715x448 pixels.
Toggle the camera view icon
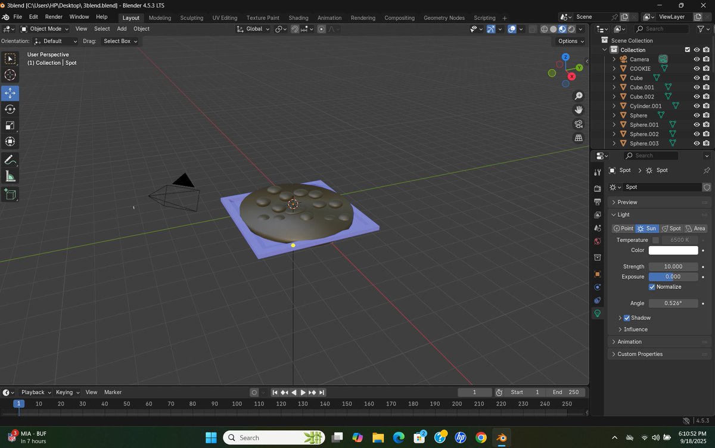click(578, 124)
